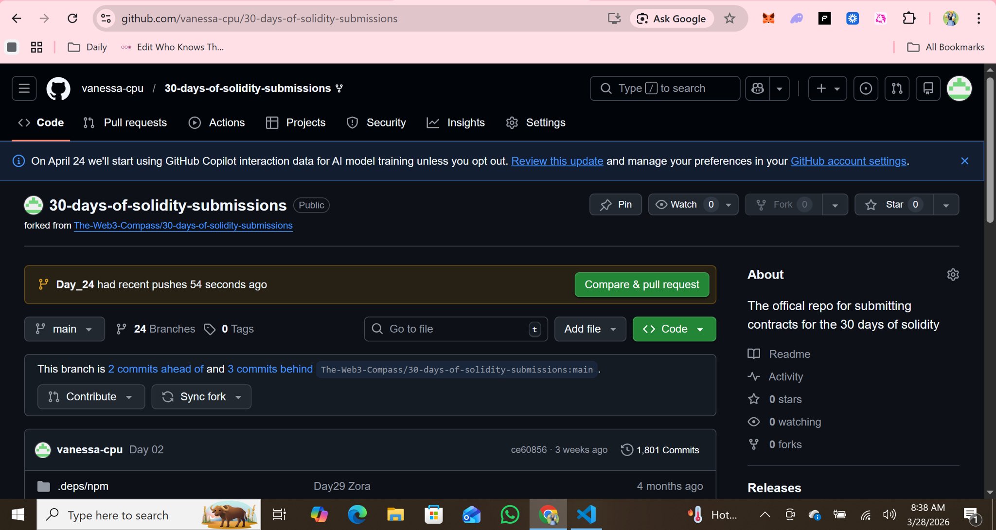996x530 pixels.
Task: Open pull requests icon in header
Action: [x=897, y=88]
